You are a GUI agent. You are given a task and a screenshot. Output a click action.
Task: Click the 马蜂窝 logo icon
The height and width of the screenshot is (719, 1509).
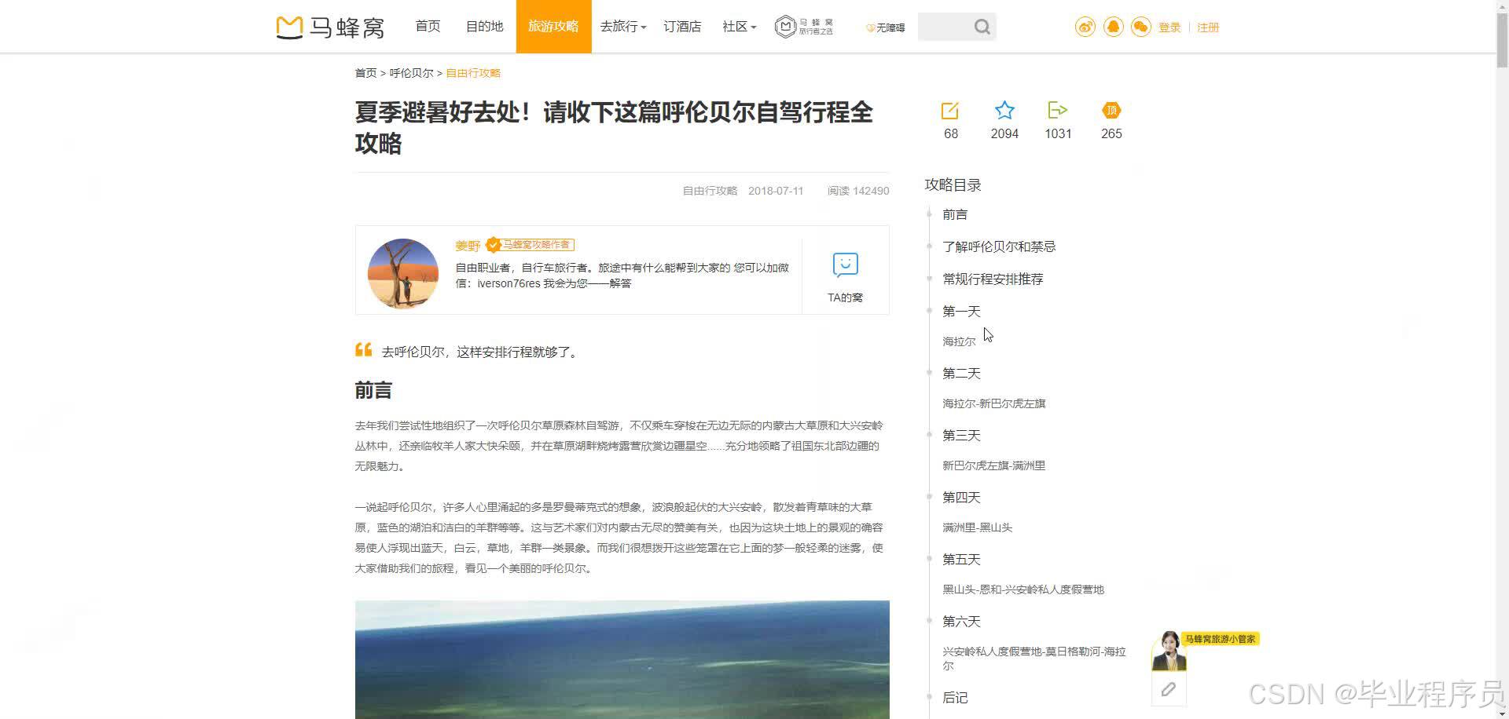coord(288,26)
